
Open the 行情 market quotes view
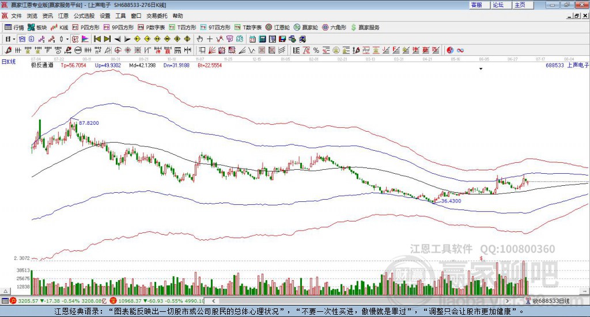click(14, 28)
